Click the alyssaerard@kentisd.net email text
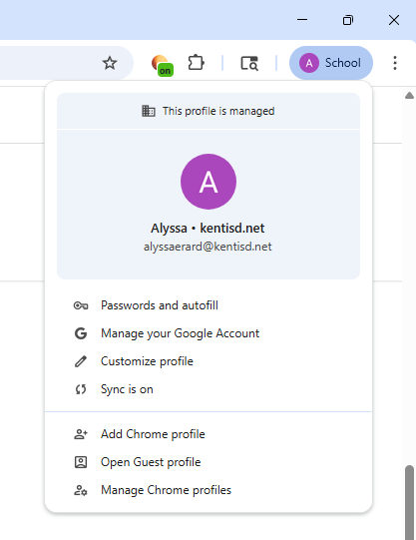 tap(208, 247)
